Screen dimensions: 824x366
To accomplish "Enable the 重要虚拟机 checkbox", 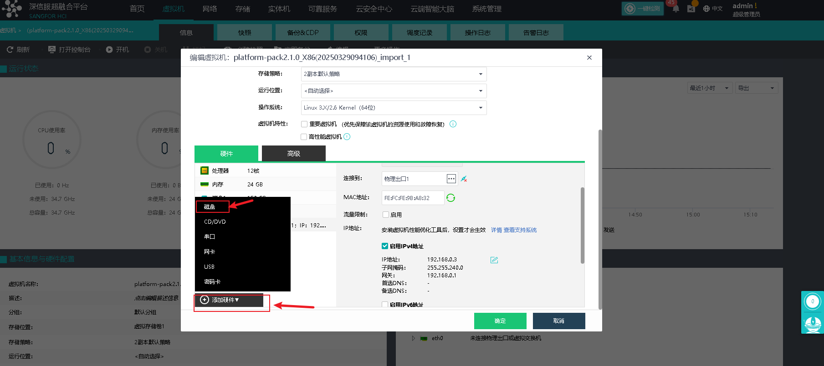I will 304,124.
